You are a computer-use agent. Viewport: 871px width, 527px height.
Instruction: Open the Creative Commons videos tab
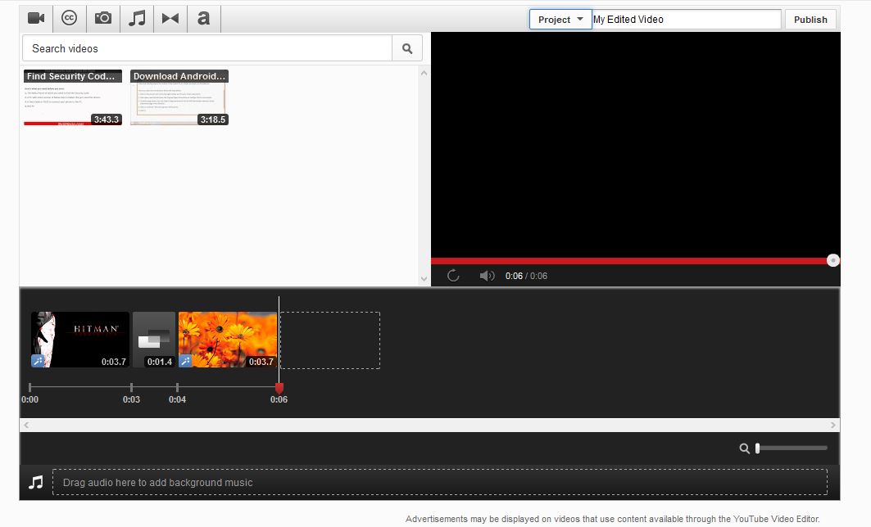click(70, 18)
